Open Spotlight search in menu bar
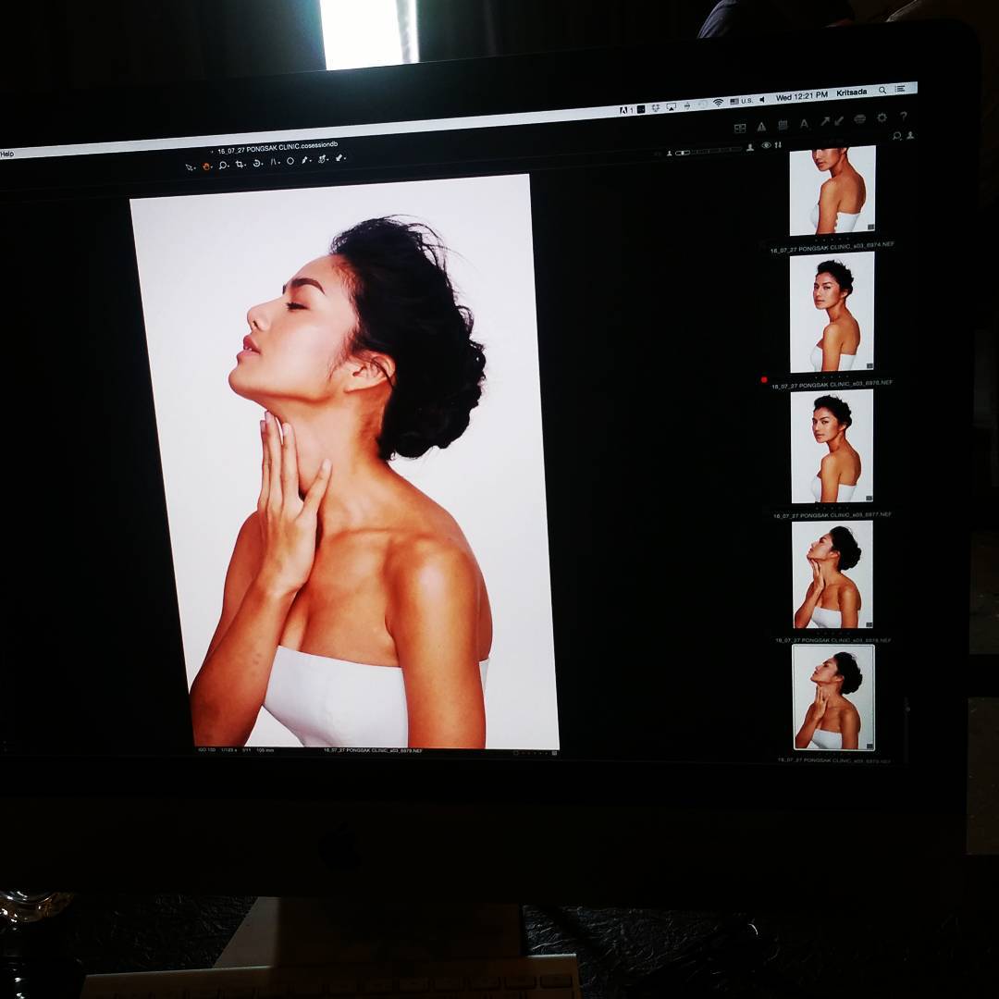 point(882,91)
